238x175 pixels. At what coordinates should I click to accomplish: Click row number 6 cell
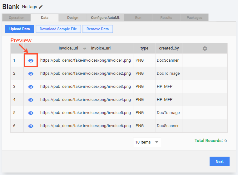pos(17,126)
